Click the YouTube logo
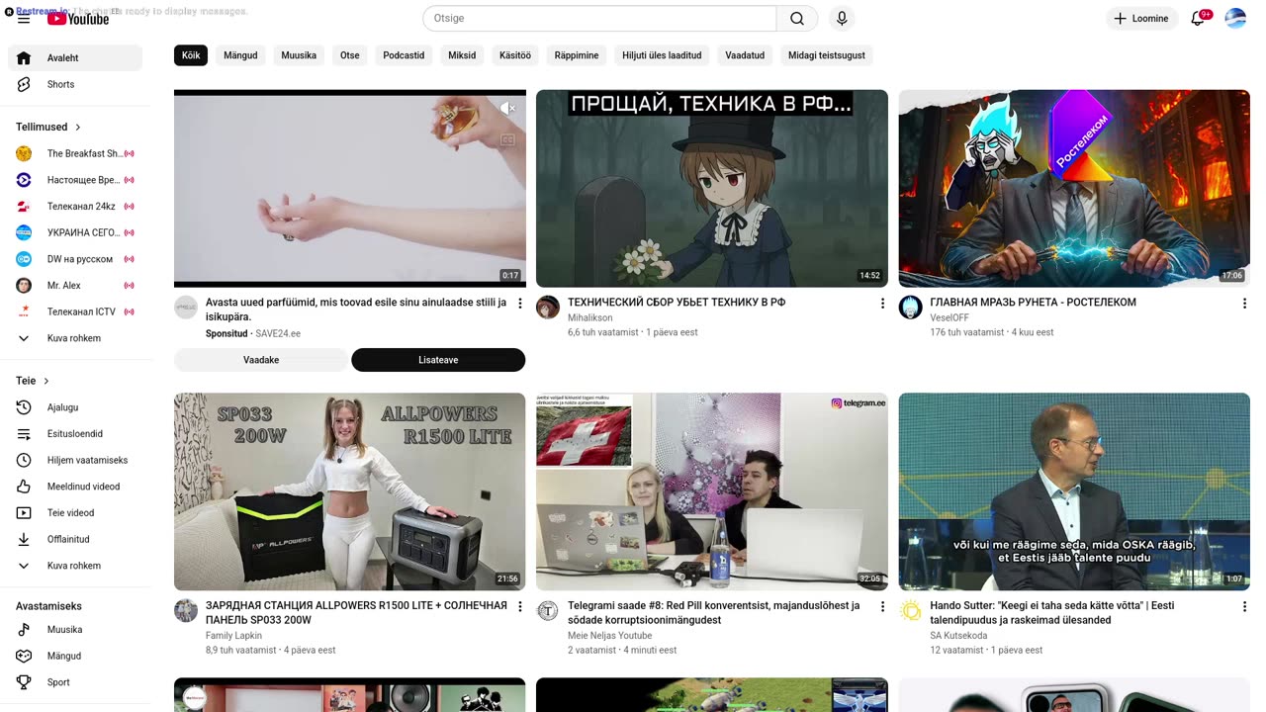Screen dimensions: 1266x712 coord(78,19)
